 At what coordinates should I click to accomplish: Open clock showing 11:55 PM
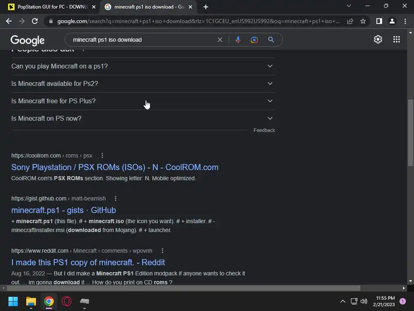coord(384,301)
